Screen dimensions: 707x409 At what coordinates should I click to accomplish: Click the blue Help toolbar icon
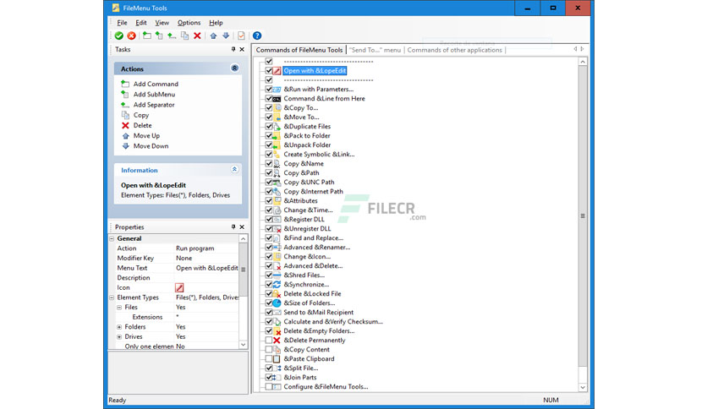click(257, 35)
